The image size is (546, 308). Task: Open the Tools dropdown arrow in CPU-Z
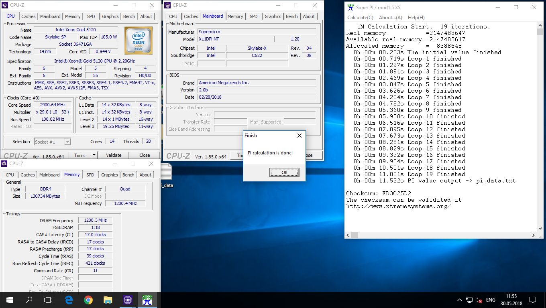coord(94,155)
